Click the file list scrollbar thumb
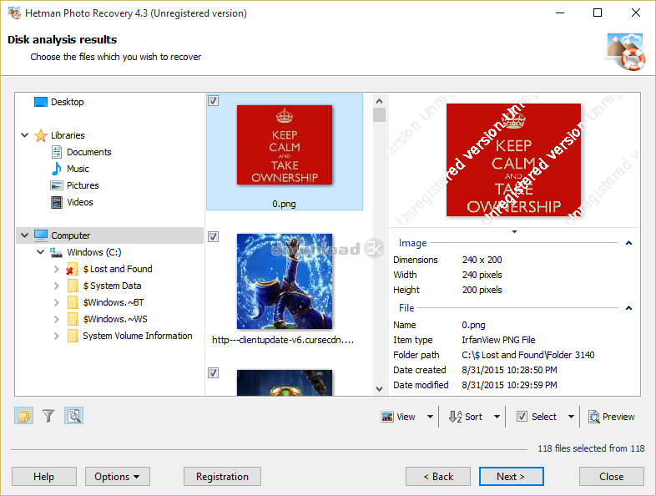The width and height of the screenshot is (656, 496). [x=379, y=114]
